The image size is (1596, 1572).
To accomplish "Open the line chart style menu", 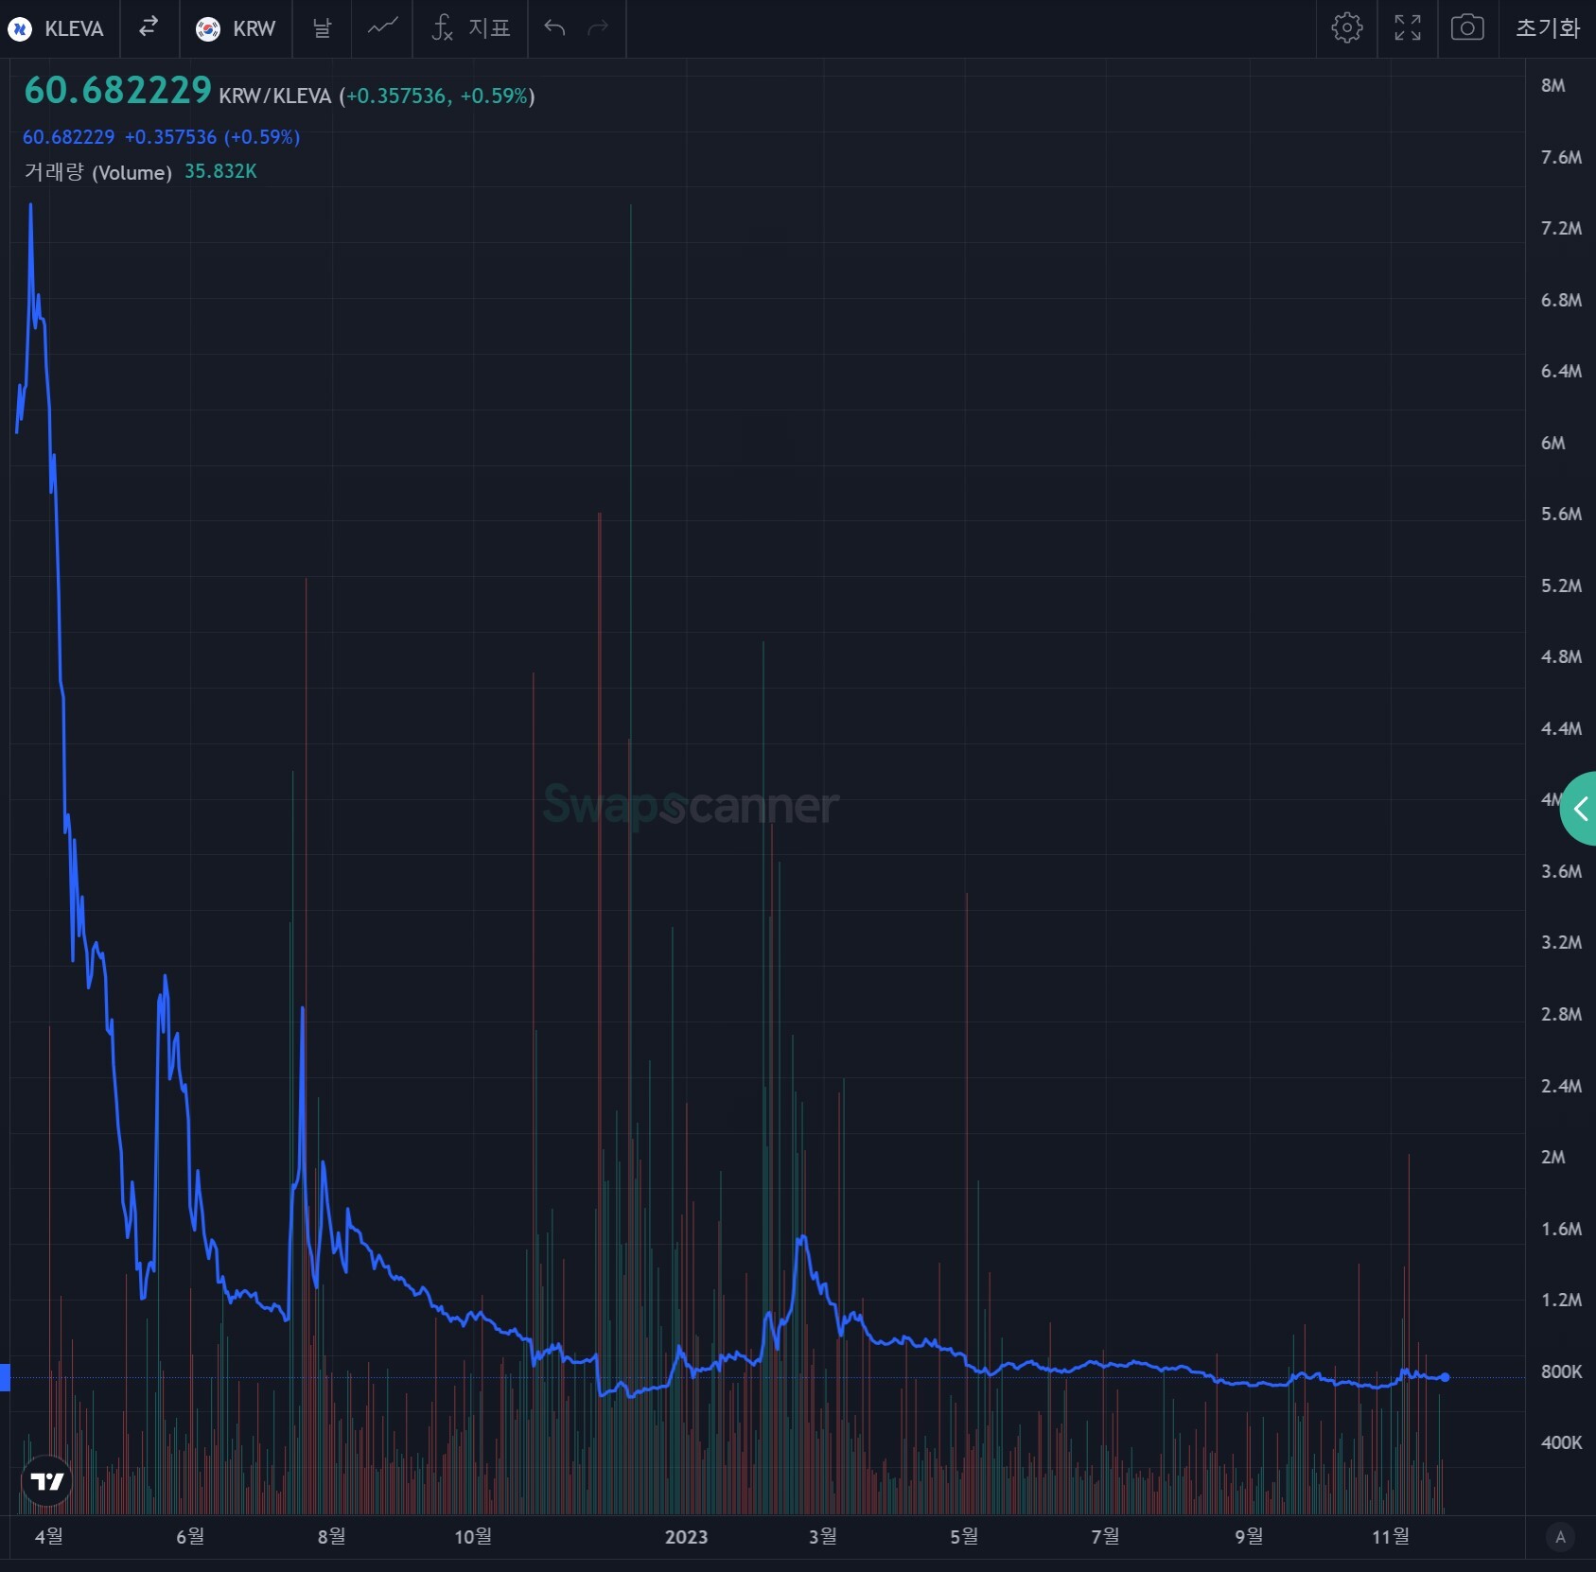I will pos(382,28).
